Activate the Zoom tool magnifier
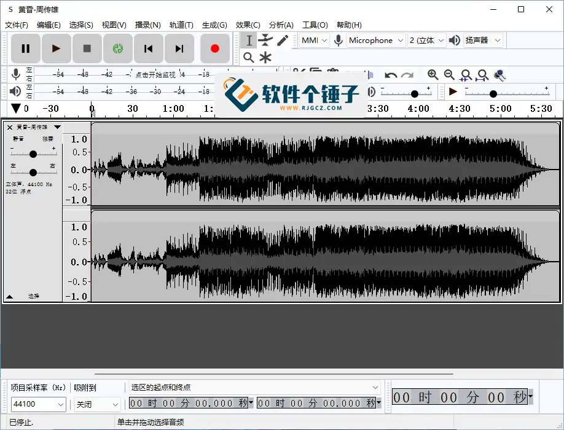Viewport: 564px width, 430px height. [x=249, y=57]
